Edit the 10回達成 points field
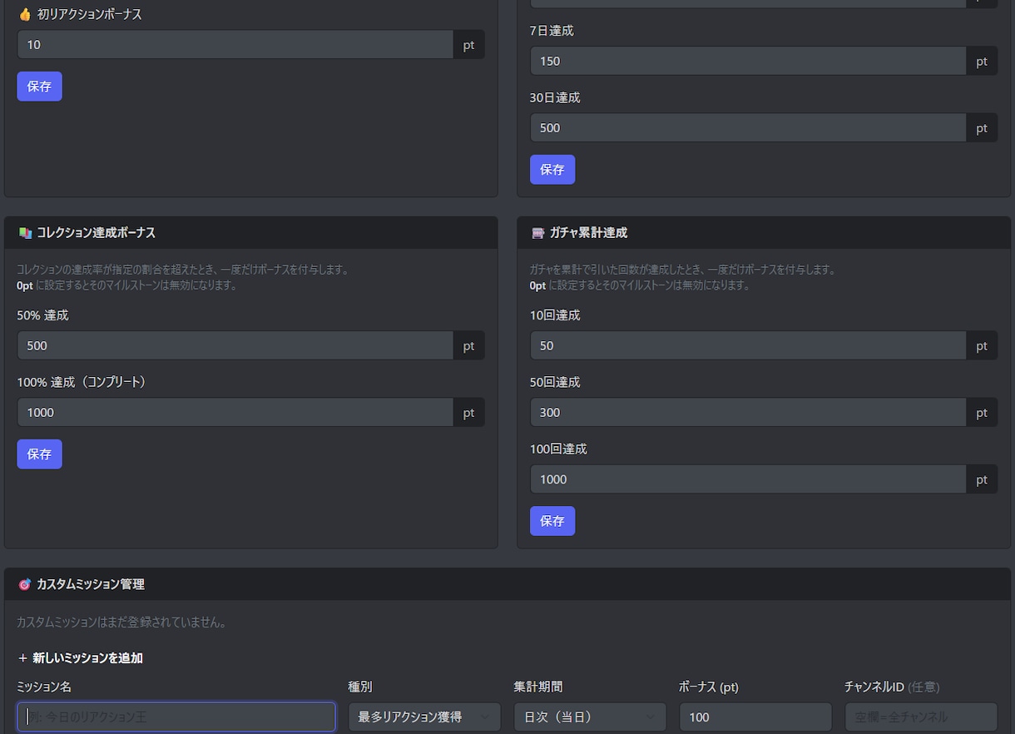The image size is (1015, 734). (x=748, y=346)
